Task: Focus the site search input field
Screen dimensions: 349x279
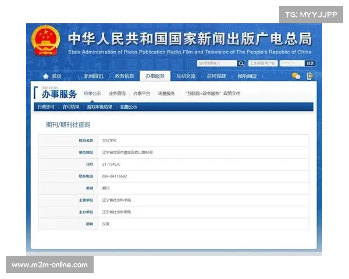Action: [x=217, y=63]
